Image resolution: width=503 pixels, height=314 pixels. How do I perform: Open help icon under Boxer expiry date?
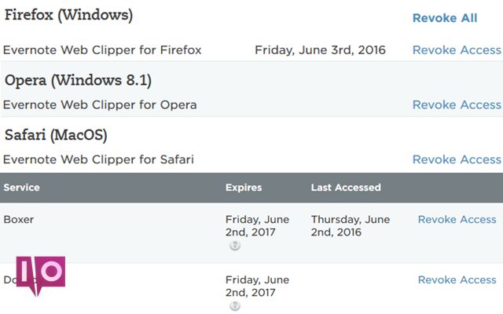(235, 246)
